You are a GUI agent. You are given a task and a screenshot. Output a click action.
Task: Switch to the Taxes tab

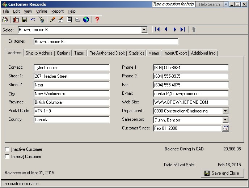80,53
